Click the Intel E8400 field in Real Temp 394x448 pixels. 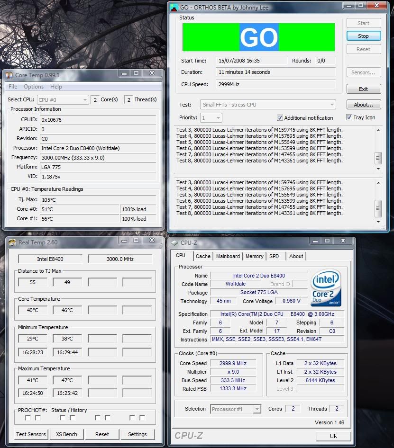(50, 259)
